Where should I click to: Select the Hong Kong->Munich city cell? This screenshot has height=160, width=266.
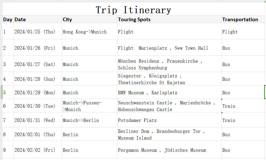coord(85,32)
